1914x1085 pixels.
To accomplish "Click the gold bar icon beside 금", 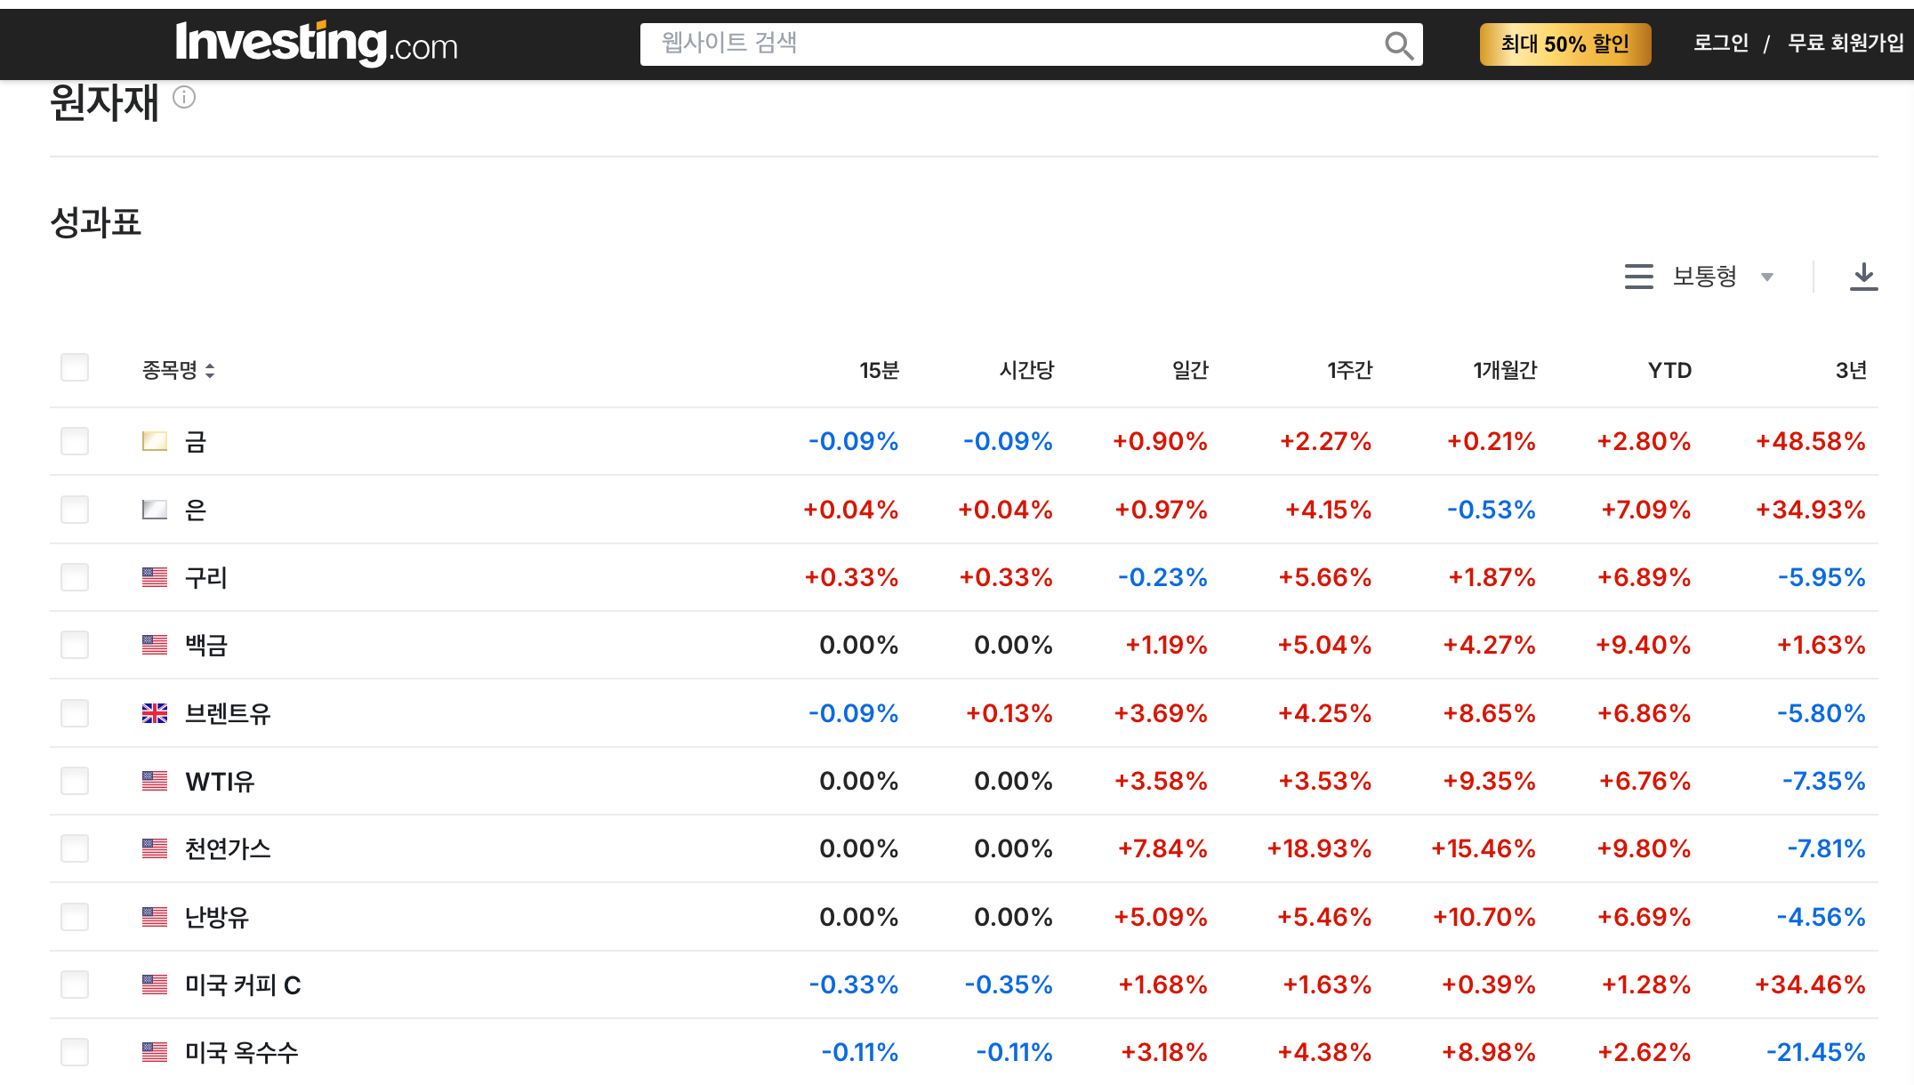I will pyautogui.click(x=155, y=441).
